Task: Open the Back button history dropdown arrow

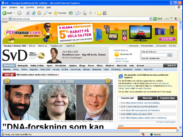Action: pyautogui.click(x=14, y=13)
